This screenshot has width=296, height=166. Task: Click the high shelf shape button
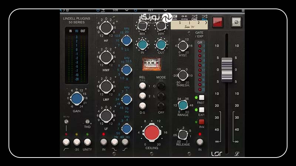[x=125, y=142]
